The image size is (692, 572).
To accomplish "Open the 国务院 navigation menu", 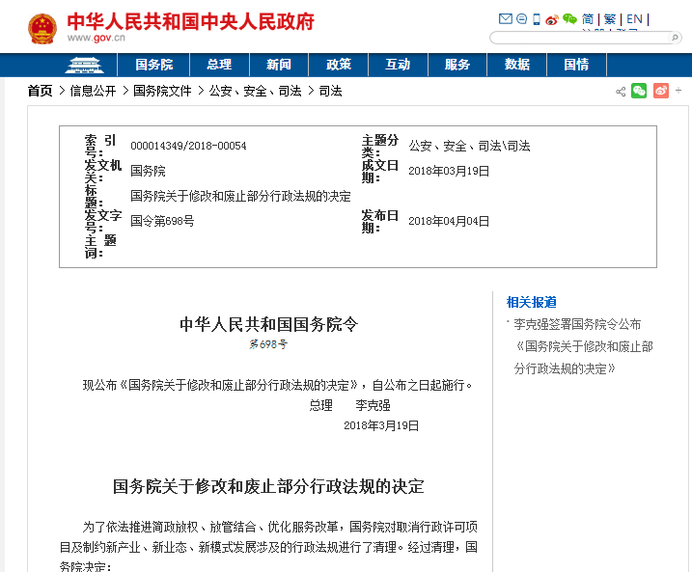I will click(x=153, y=65).
